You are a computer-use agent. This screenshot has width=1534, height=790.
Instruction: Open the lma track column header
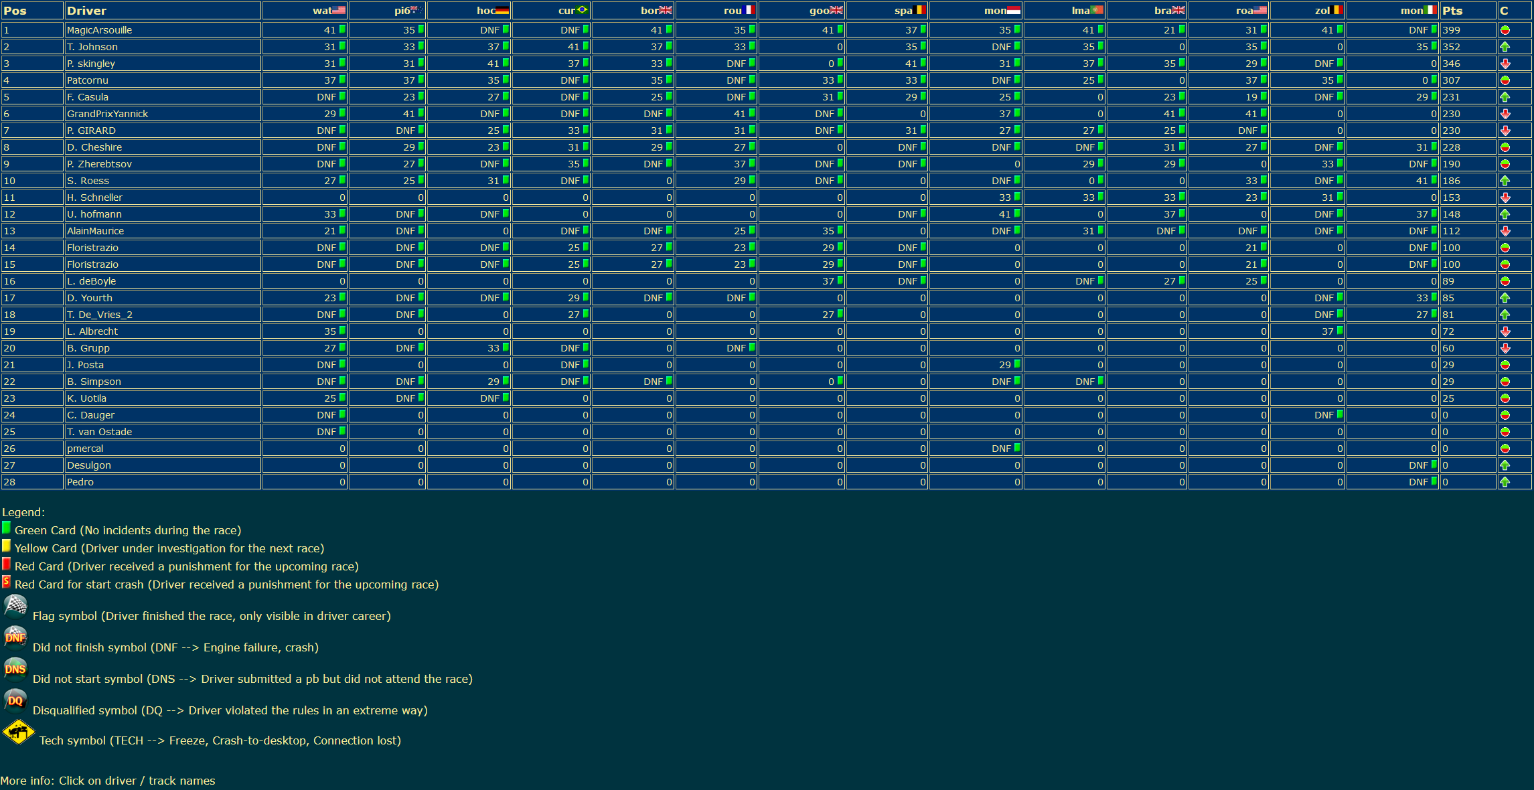tap(1080, 11)
